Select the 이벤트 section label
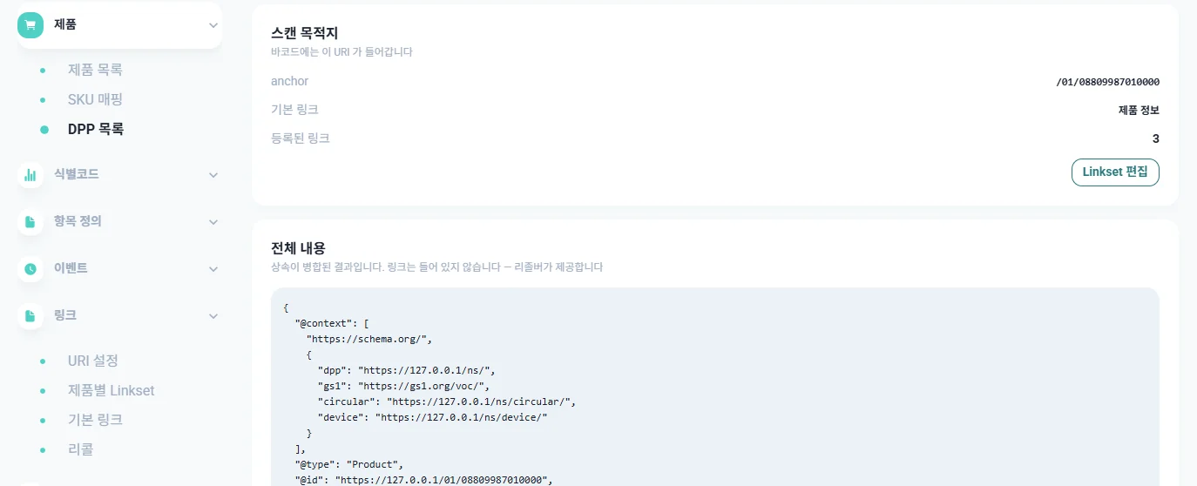 pyautogui.click(x=71, y=268)
